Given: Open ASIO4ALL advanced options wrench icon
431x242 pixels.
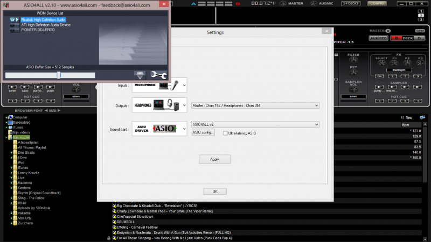Looking at the screenshot, I should [158, 75].
